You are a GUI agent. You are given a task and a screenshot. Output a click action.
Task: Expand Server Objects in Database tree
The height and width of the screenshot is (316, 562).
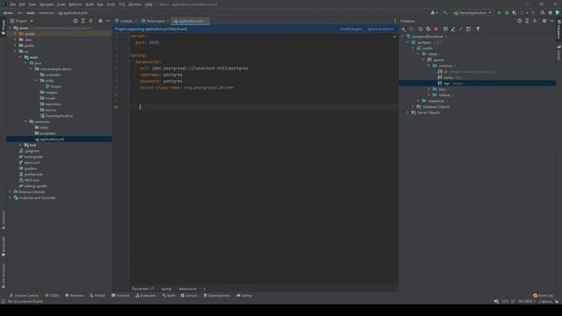coord(407,112)
